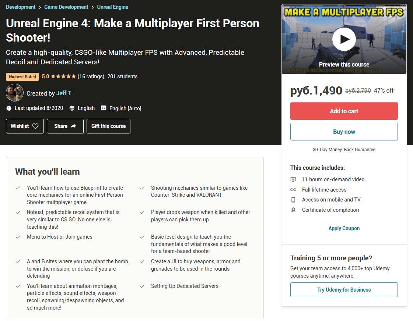Viewport: 413px width, 321px height.
Task: Go to the Development breadcrumb
Action: tap(21, 7)
